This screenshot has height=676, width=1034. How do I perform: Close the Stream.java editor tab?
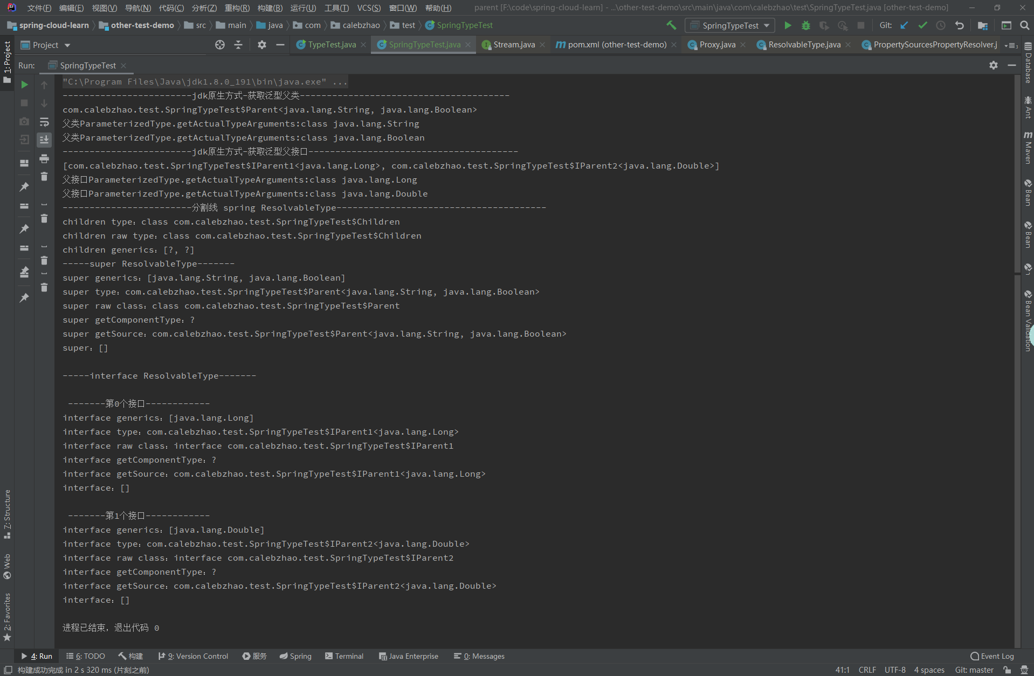click(542, 45)
